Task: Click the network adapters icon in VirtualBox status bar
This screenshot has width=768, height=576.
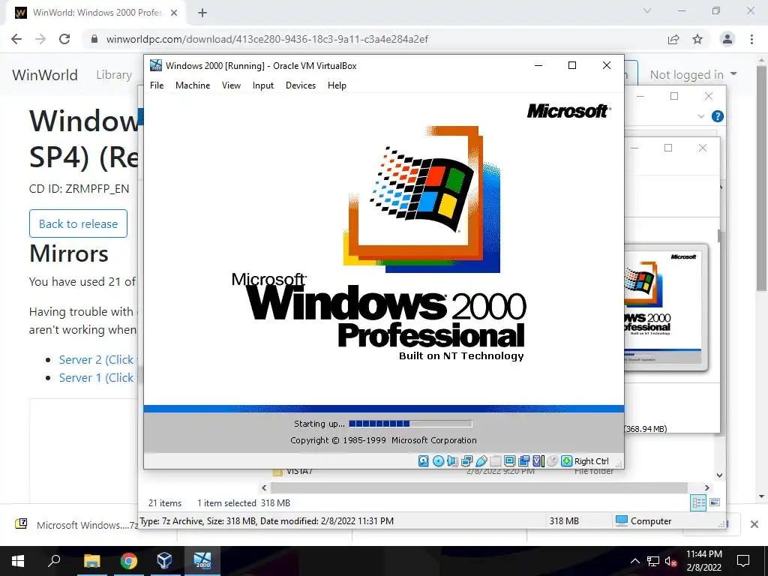Action: pyautogui.click(x=466, y=461)
